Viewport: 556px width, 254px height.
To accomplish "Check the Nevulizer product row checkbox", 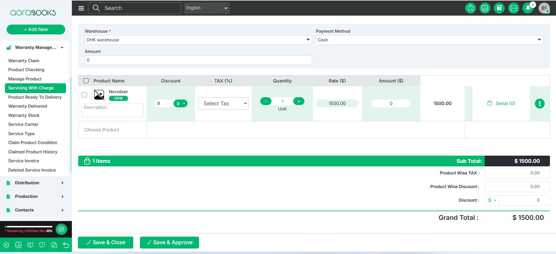I will click(84, 95).
